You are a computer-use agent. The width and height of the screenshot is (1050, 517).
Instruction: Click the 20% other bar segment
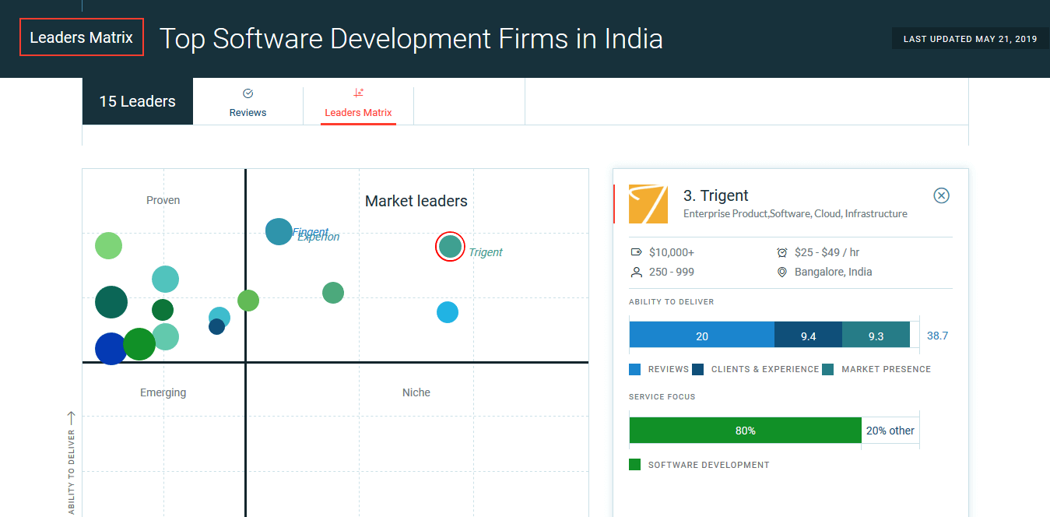tap(890, 431)
